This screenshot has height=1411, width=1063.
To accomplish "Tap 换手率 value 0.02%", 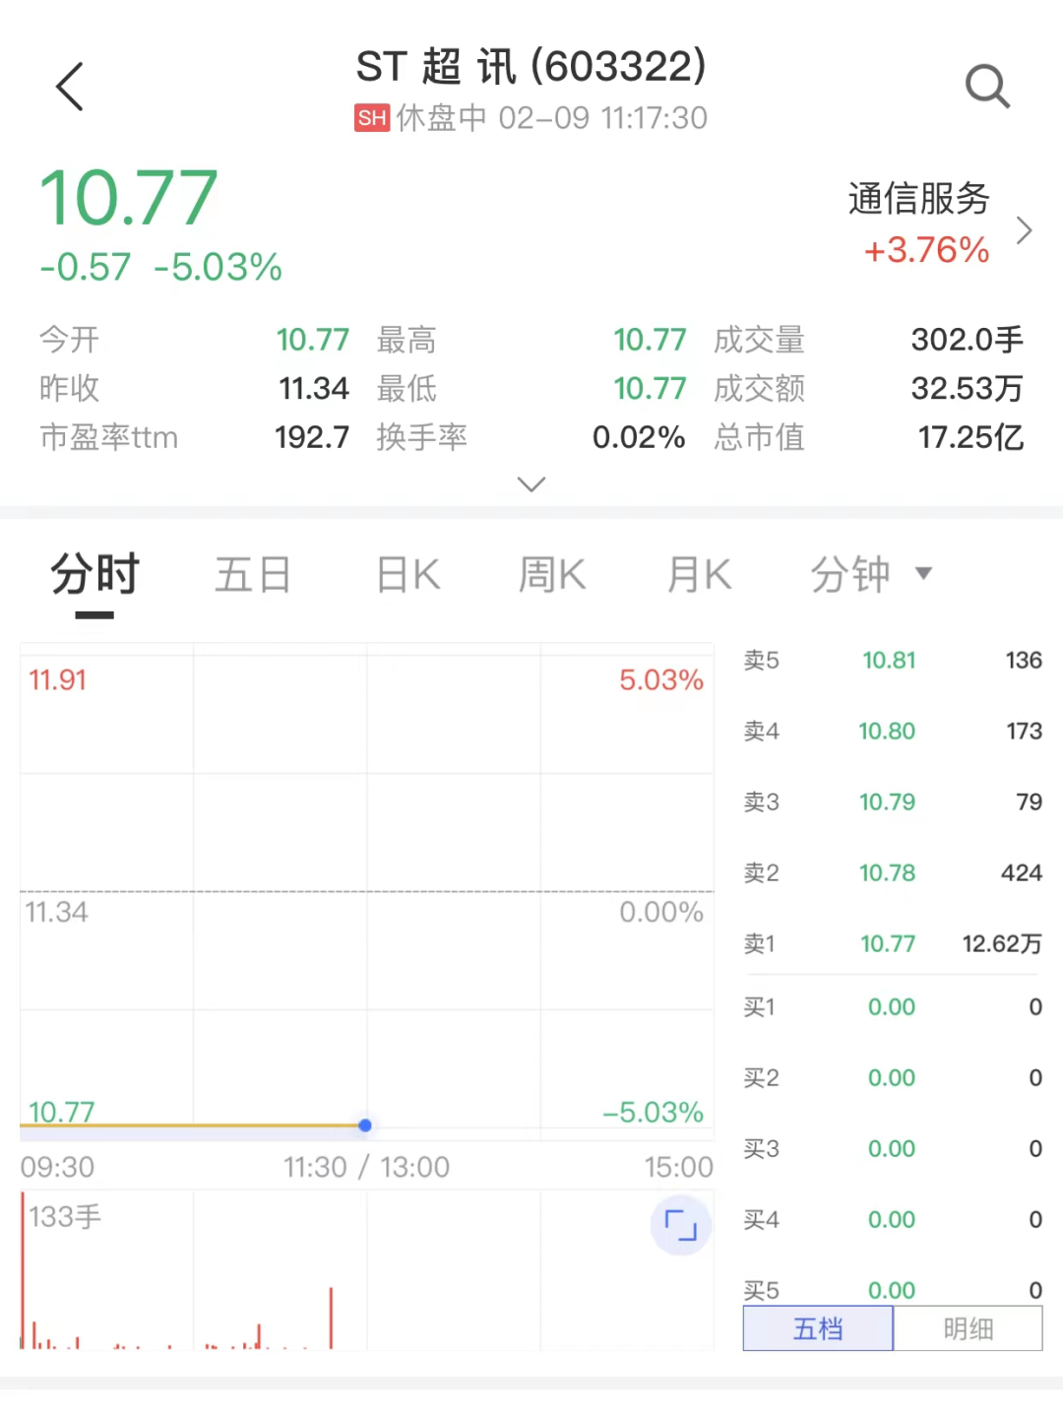I will click(x=639, y=436).
